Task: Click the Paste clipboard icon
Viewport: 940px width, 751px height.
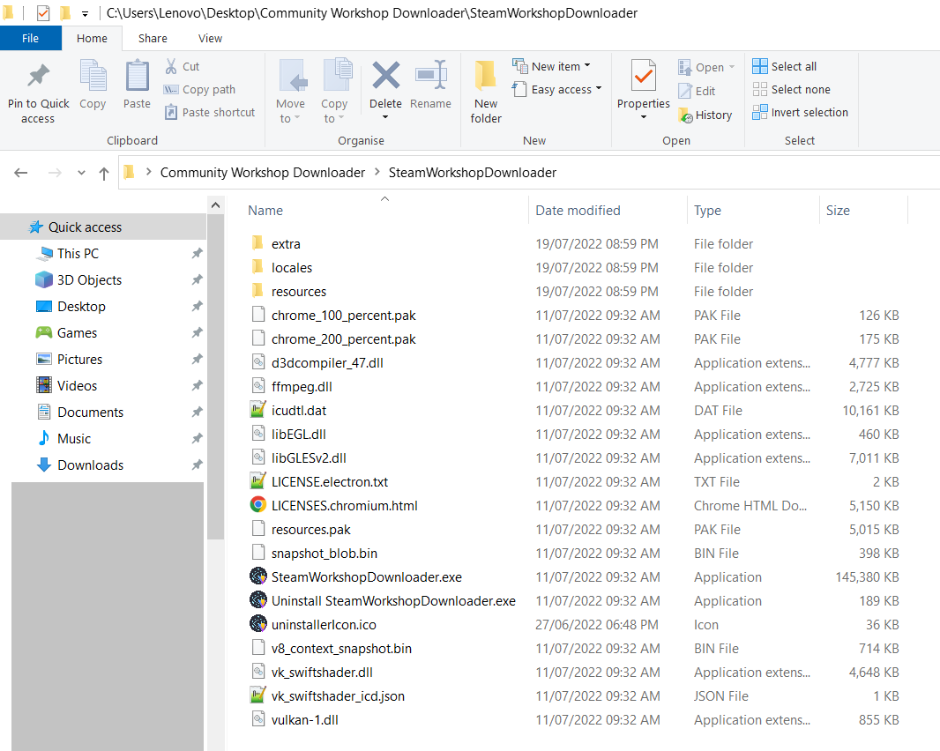Action: [x=138, y=76]
